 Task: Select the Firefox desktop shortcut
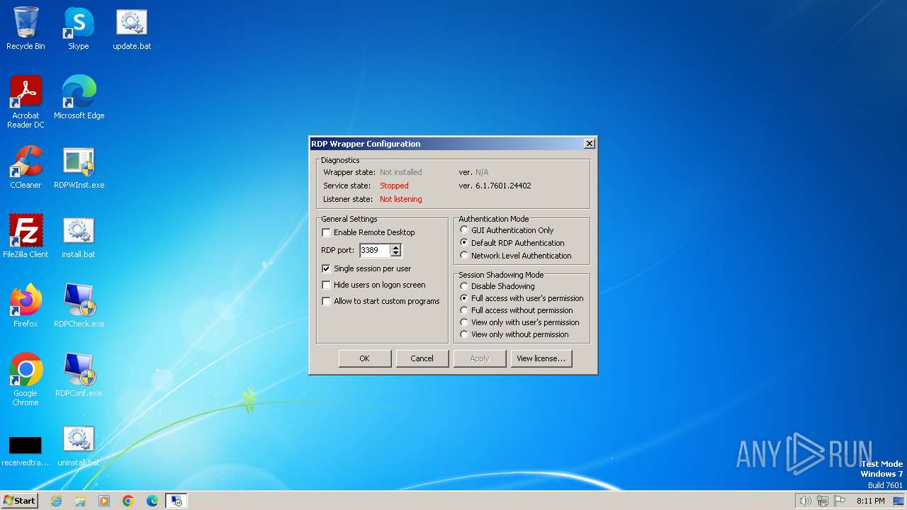coord(26,306)
